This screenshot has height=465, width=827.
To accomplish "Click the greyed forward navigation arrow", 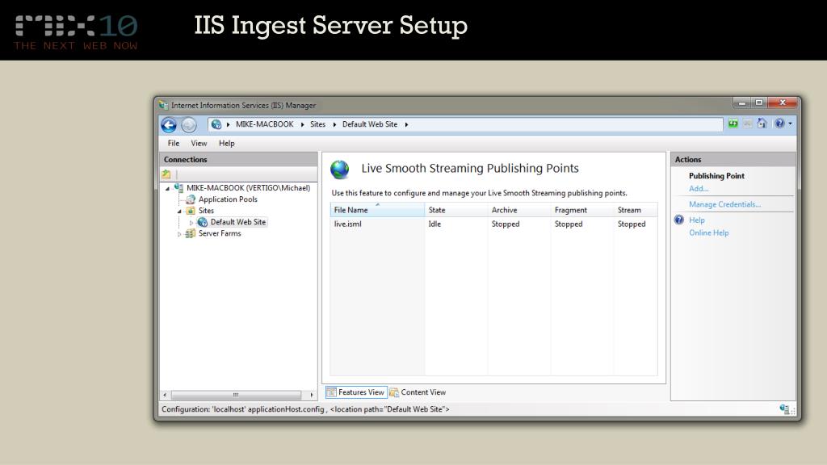I will click(x=188, y=125).
